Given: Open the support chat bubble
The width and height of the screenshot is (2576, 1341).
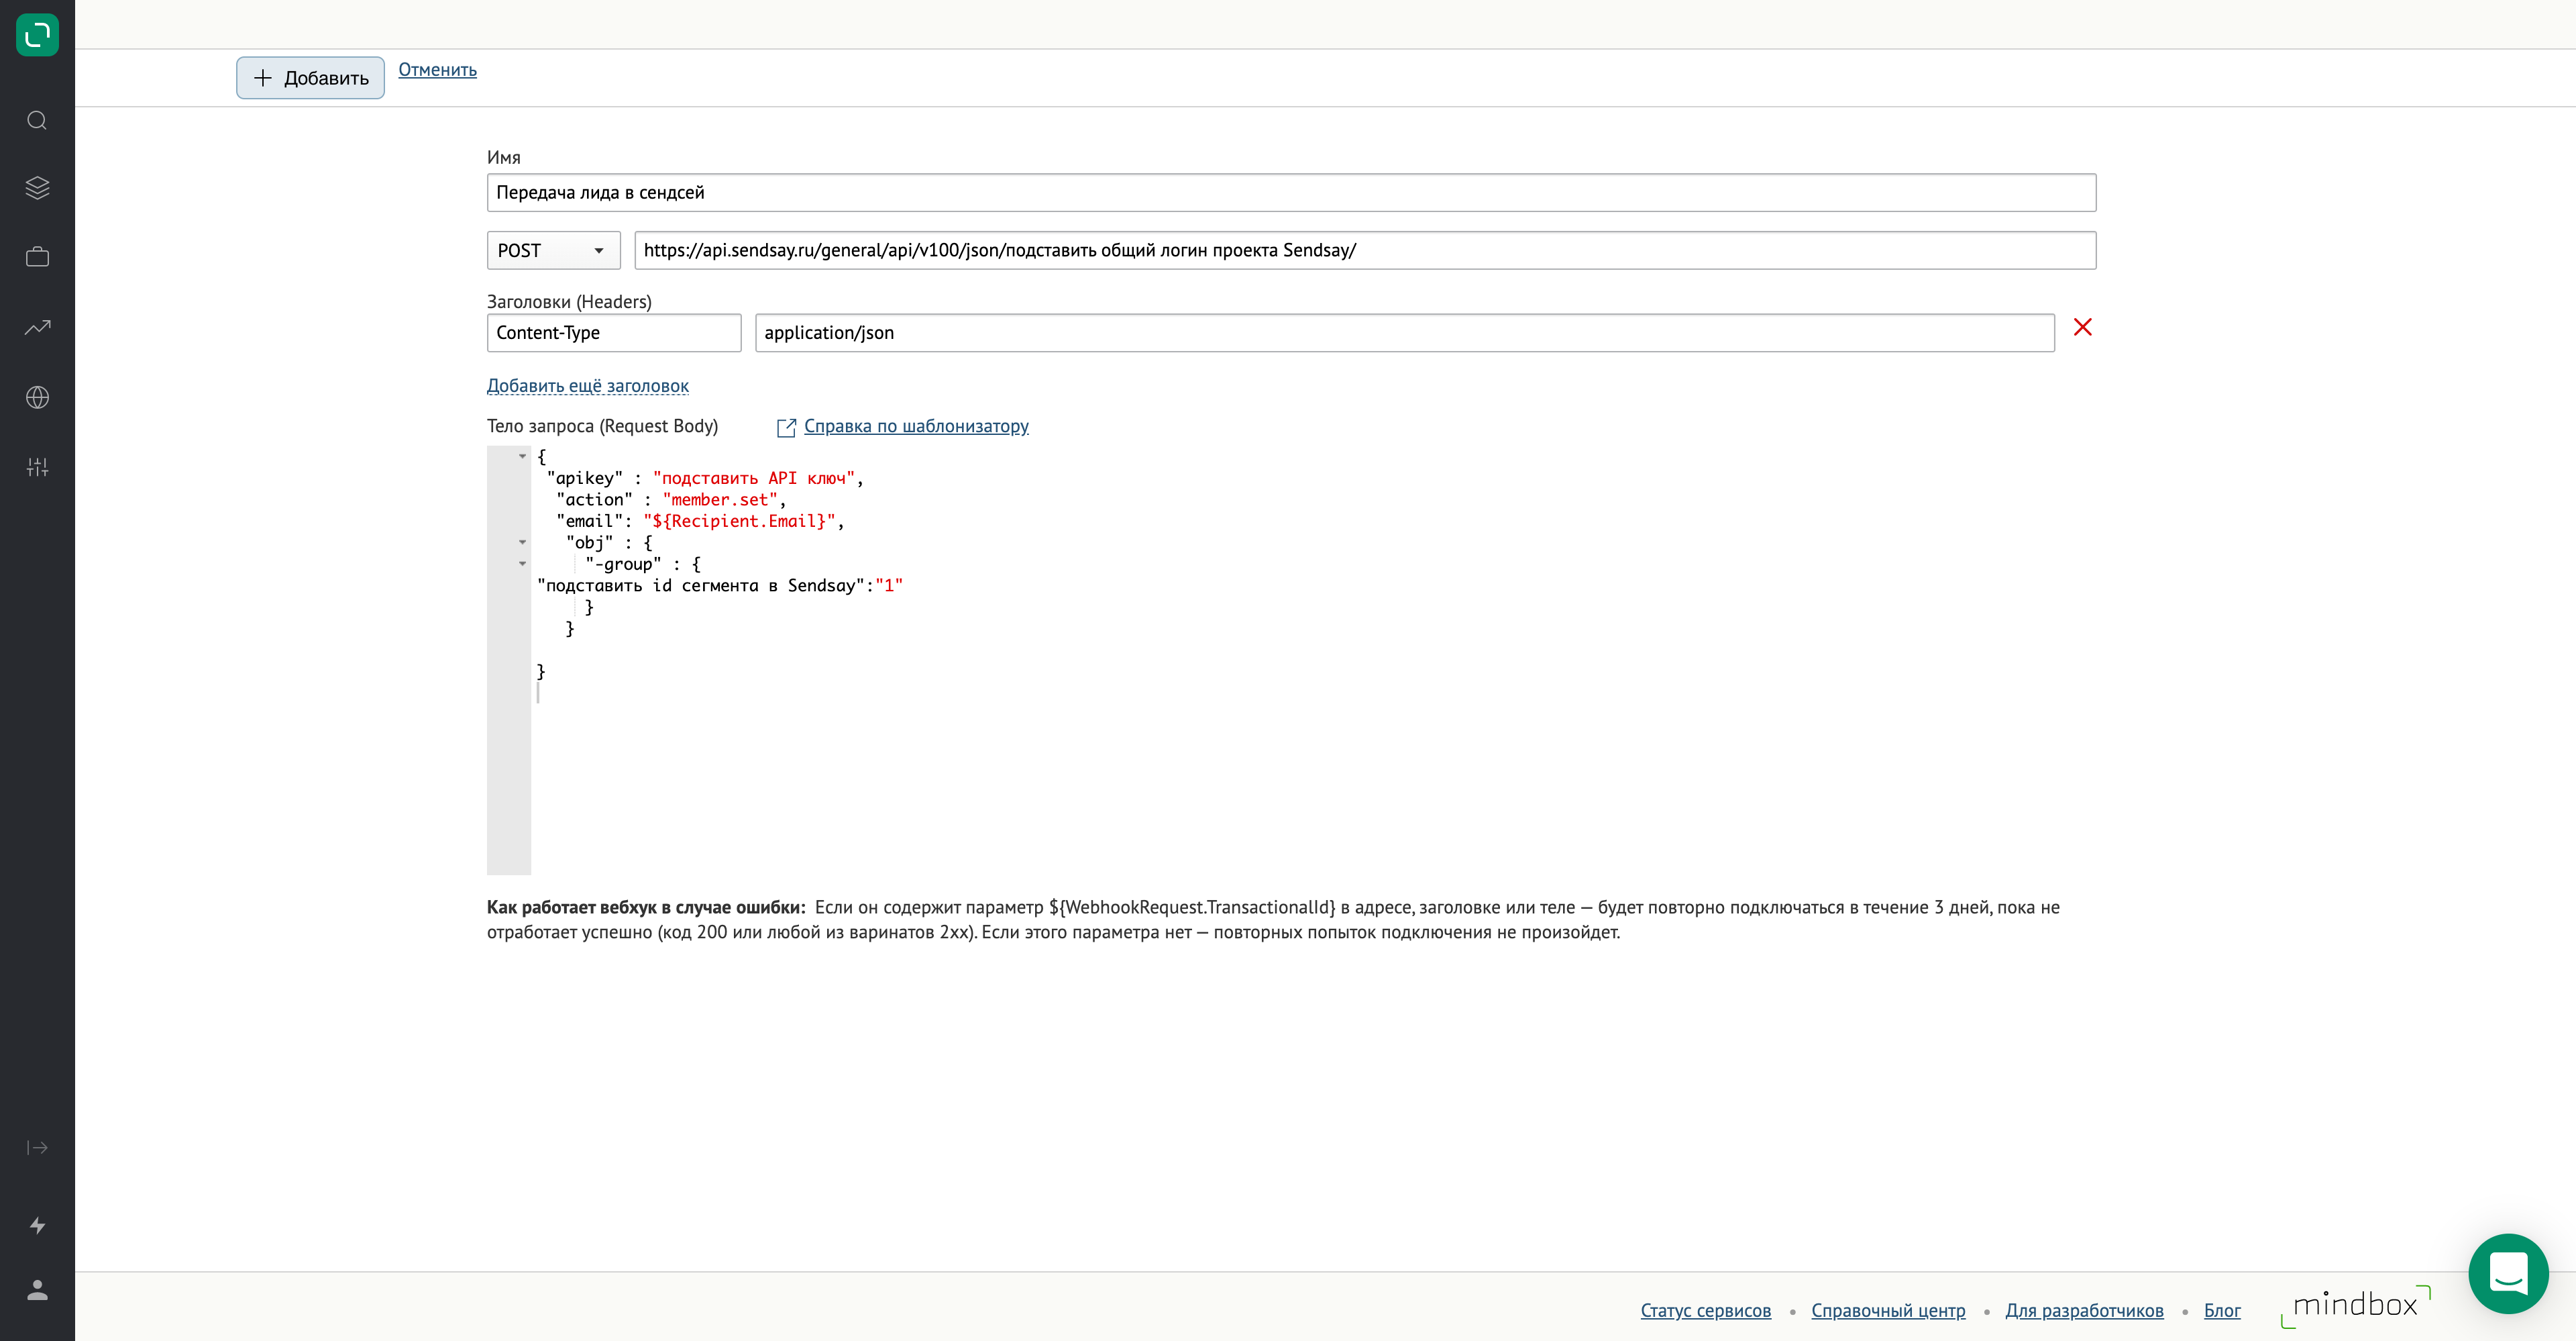Looking at the screenshot, I should coord(2508,1273).
